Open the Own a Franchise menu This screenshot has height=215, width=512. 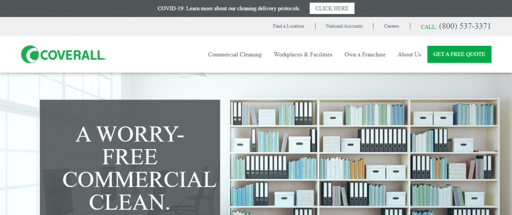coord(364,54)
